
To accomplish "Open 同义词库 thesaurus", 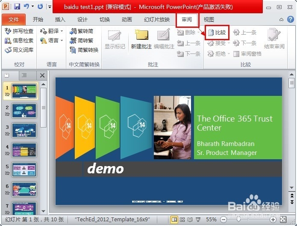I will coord(19,50).
